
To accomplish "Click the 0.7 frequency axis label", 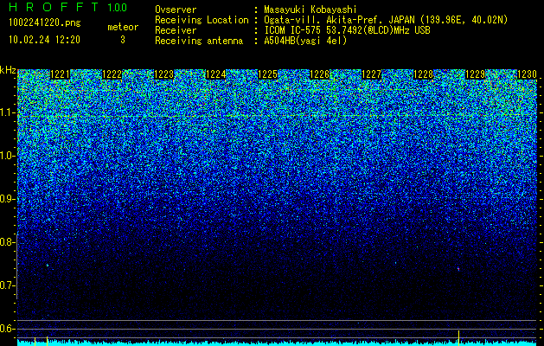I will pos(7,285).
